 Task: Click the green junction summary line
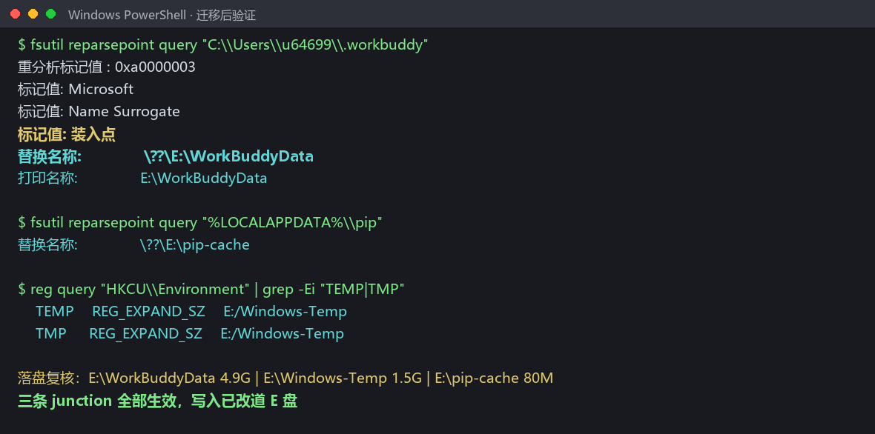(x=157, y=401)
